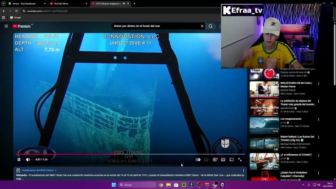
Task: Open options for Robert Ballard video
Action: pos(319,137)
